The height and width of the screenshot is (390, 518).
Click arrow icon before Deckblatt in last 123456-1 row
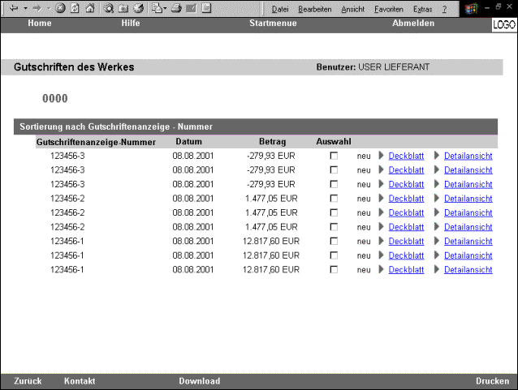(382, 269)
